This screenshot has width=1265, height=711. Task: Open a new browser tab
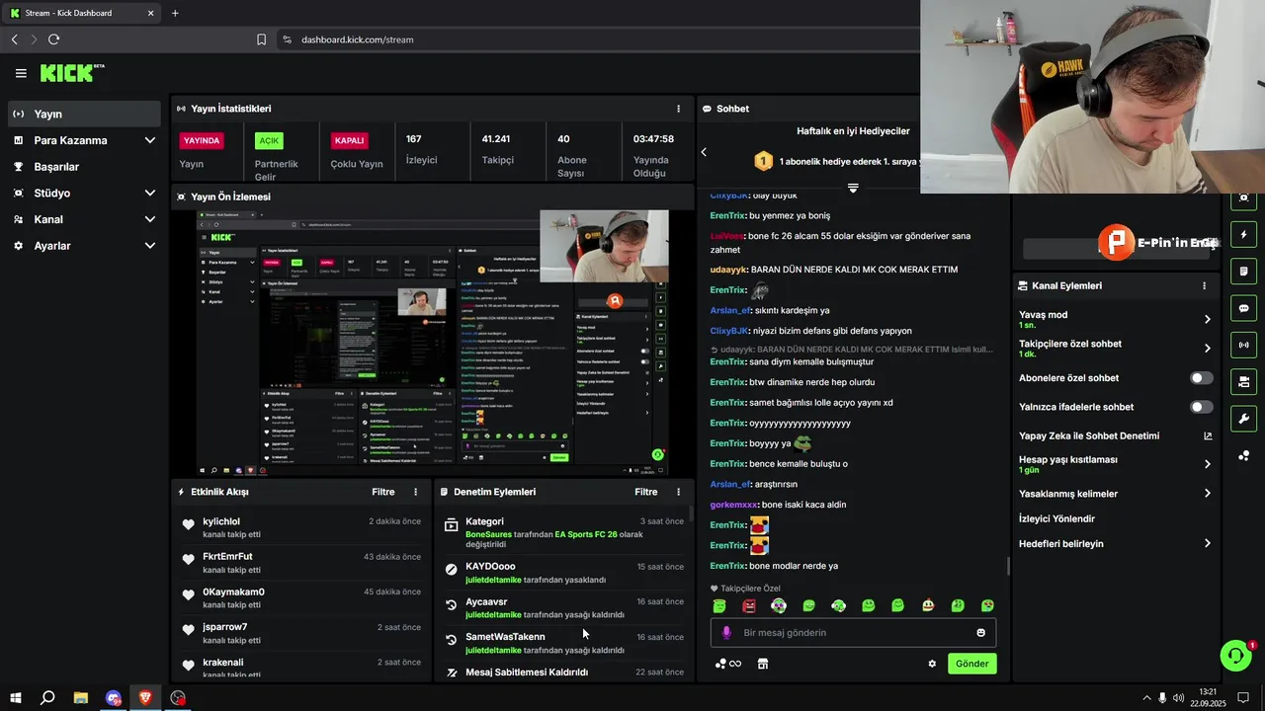tap(175, 13)
